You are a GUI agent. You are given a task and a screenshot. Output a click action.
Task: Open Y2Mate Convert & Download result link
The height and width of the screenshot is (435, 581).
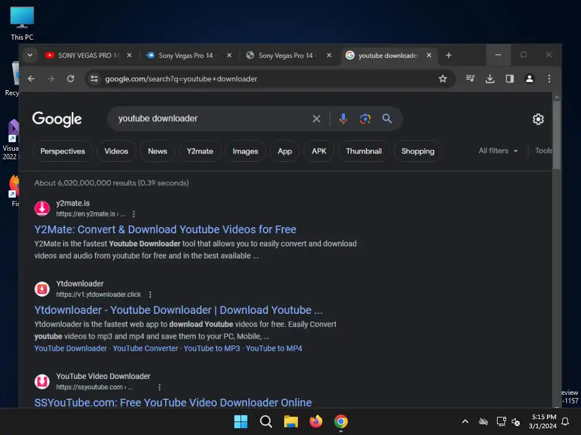click(165, 230)
